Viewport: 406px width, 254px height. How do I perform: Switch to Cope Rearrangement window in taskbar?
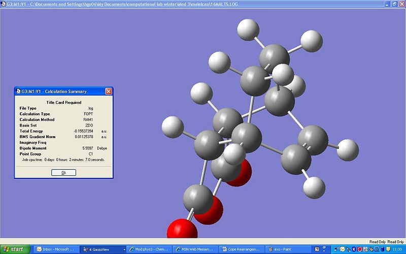tap(242, 249)
